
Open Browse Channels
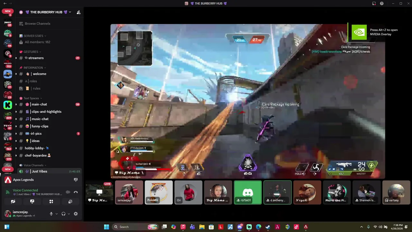point(49,24)
